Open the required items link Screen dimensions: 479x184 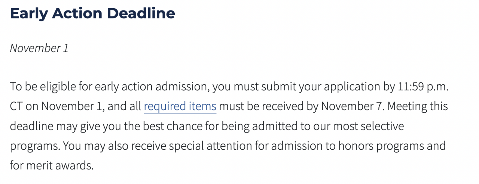coord(180,106)
